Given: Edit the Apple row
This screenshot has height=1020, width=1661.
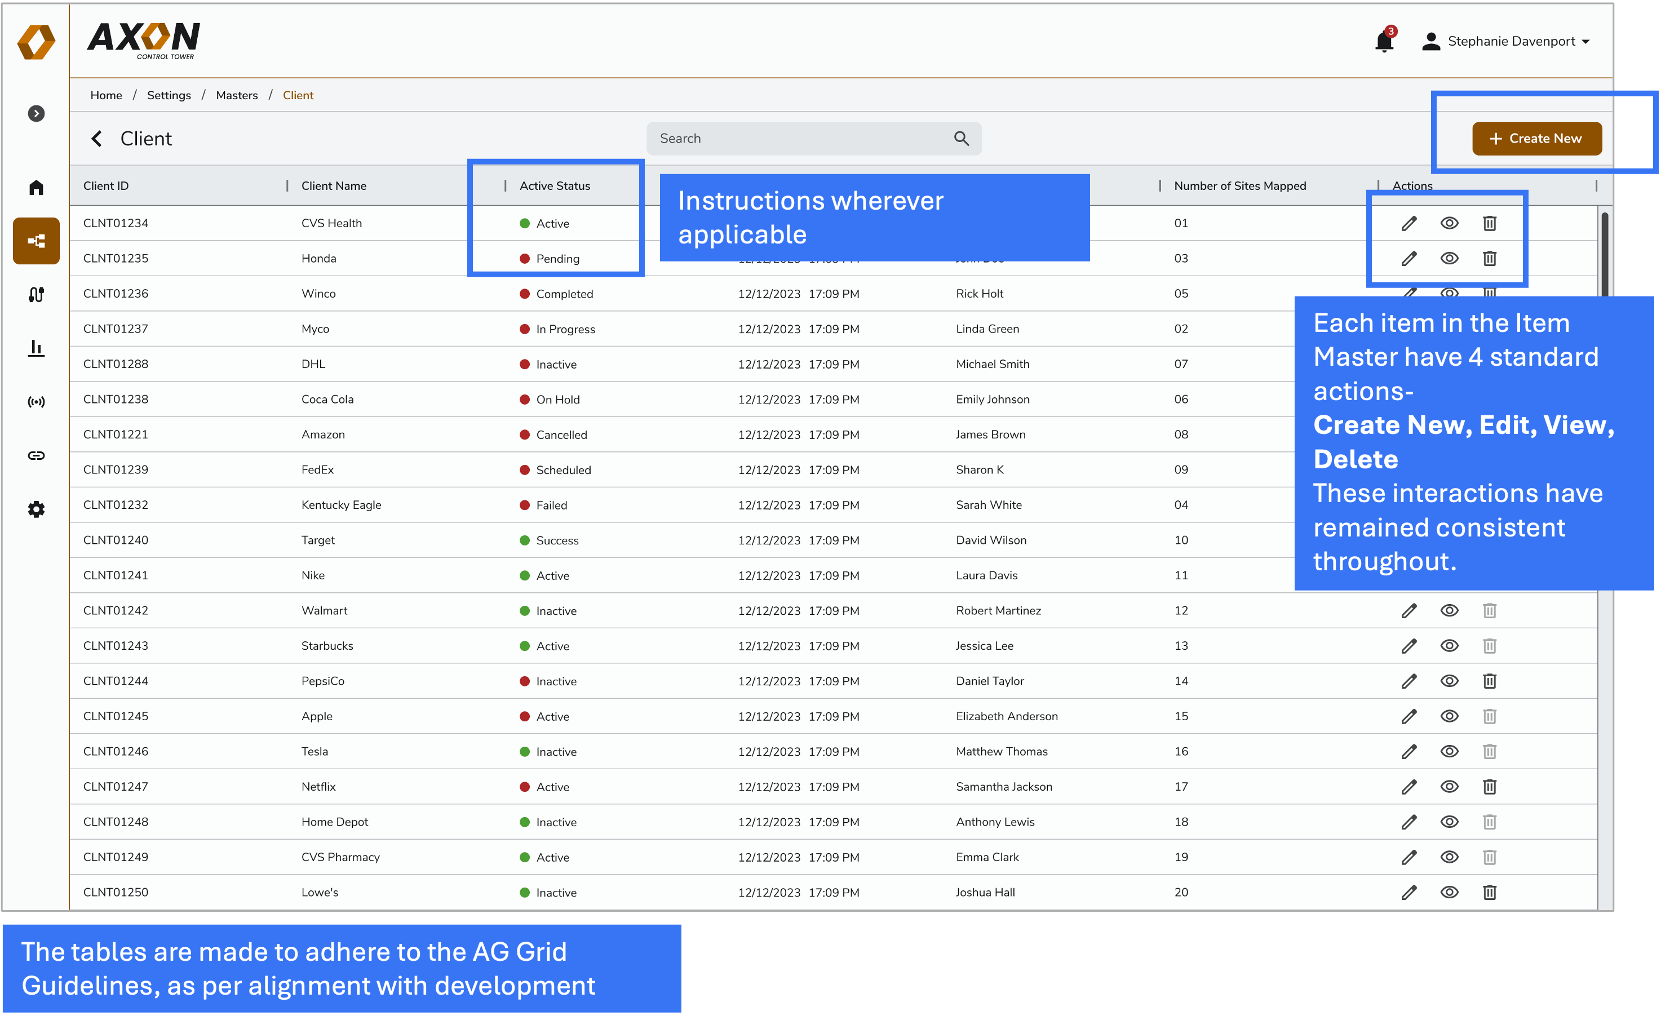Looking at the screenshot, I should tap(1408, 716).
